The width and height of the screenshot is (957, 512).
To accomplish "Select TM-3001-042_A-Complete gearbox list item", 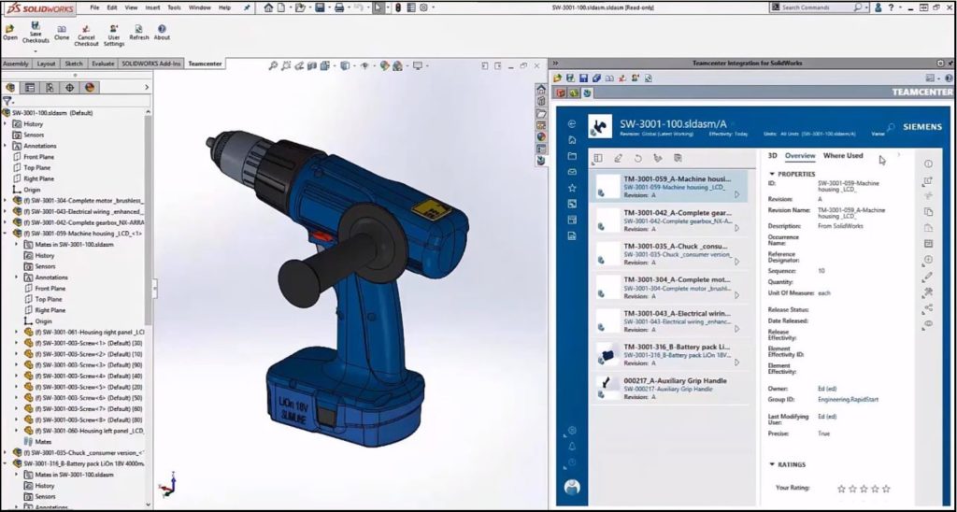I will 668,220.
